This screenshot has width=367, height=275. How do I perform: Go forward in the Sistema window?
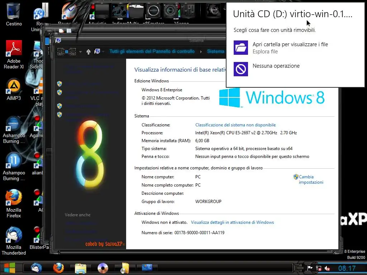tap(72, 52)
